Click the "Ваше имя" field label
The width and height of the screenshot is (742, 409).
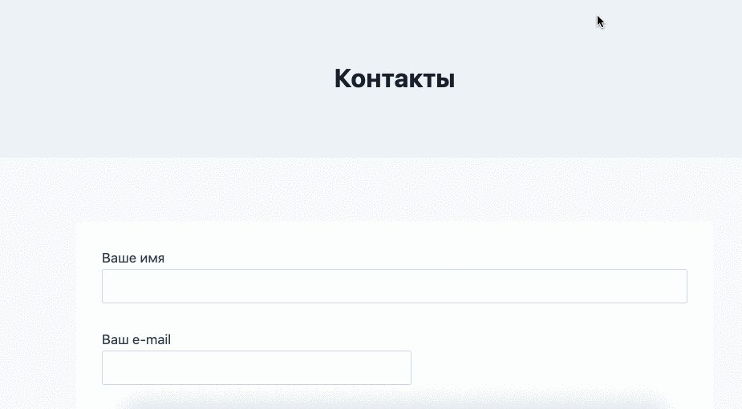[x=133, y=258]
